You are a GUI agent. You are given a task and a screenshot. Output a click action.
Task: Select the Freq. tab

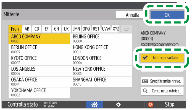(15, 29)
